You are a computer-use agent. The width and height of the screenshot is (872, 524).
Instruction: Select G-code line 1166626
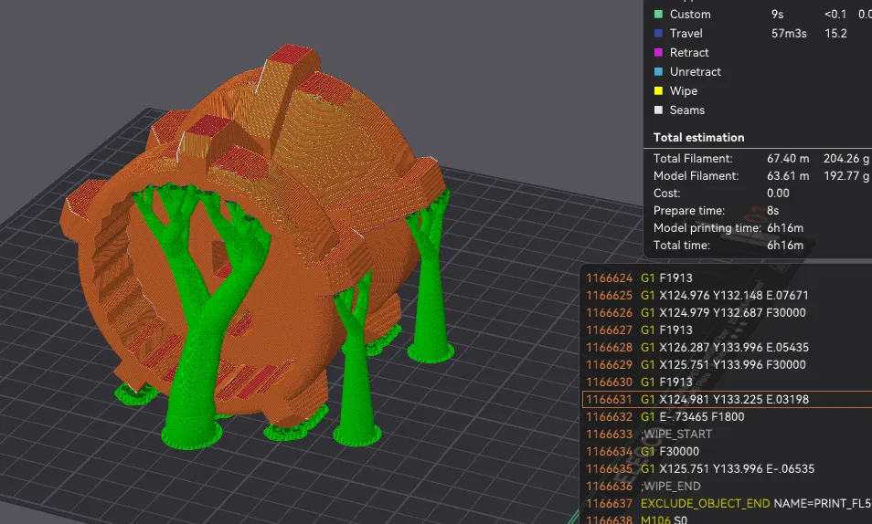click(x=727, y=312)
